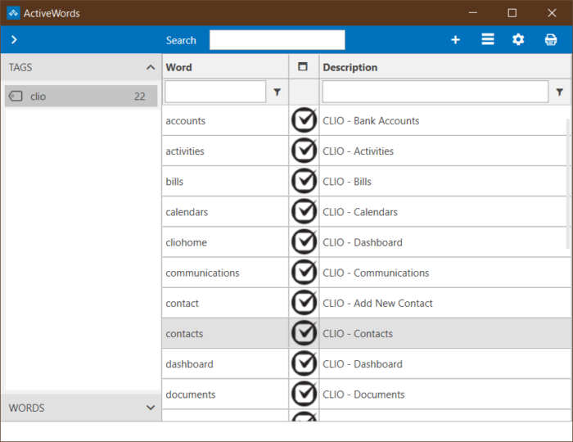Viewport: 573px width, 442px height.
Task: Click the tag icon beside clio
Action: tap(16, 96)
